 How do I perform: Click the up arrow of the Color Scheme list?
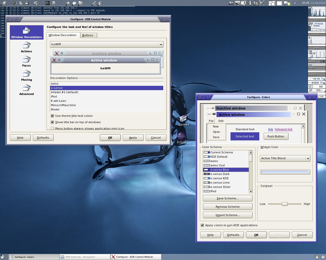coord(251,152)
